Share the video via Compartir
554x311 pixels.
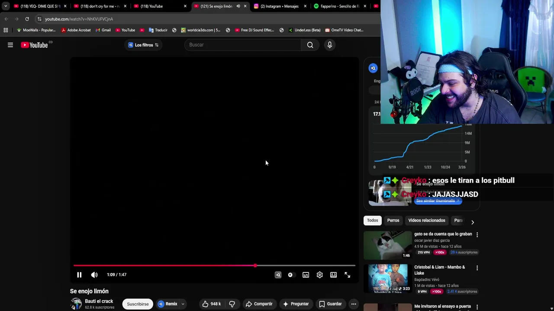[x=259, y=304]
